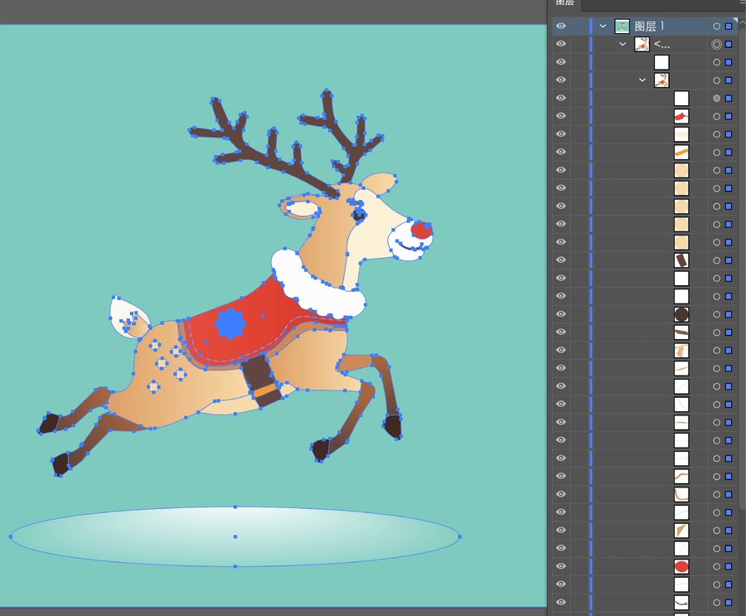Click the <... group reindeer thumbnail

(642, 44)
